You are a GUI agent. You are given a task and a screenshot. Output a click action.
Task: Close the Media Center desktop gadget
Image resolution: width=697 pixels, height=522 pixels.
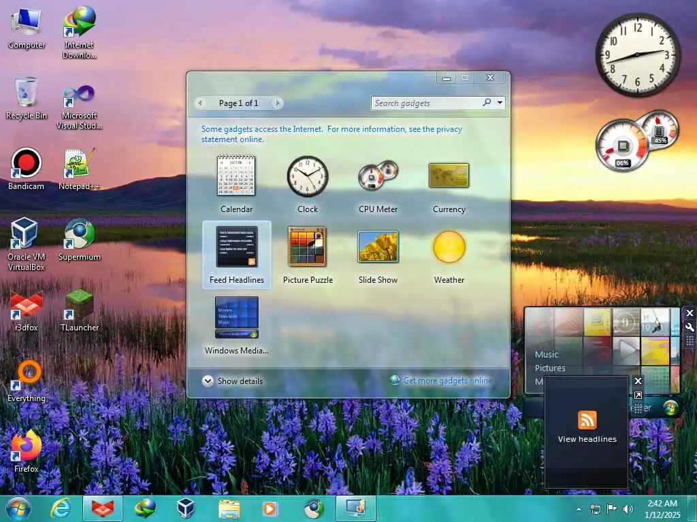click(690, 313)
